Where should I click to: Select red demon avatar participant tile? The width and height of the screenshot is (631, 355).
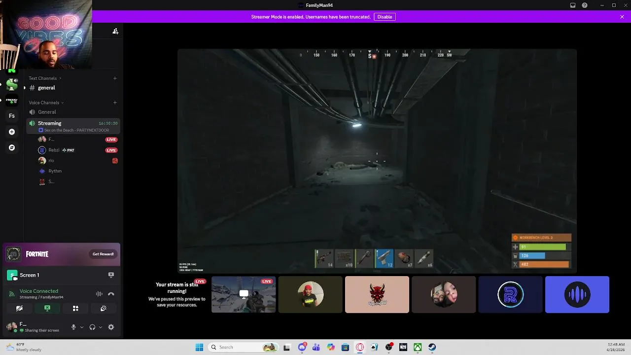point(377,294)
